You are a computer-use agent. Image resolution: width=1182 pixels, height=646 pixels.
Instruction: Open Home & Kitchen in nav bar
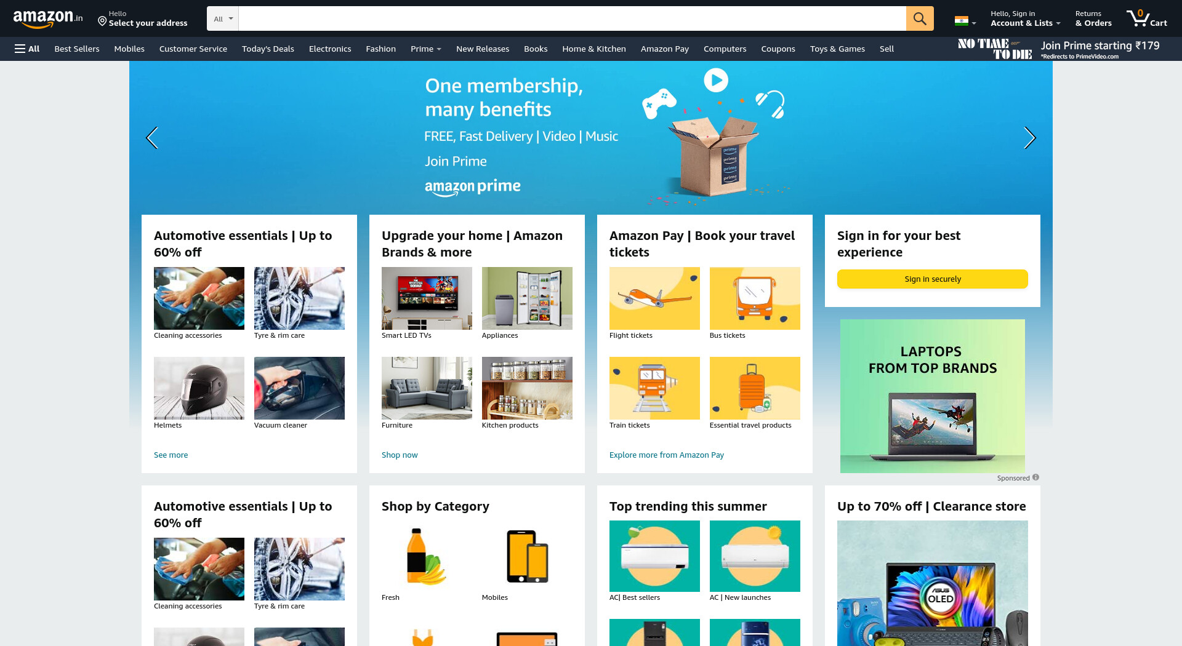pyautogui.click(x=594, y=49)
